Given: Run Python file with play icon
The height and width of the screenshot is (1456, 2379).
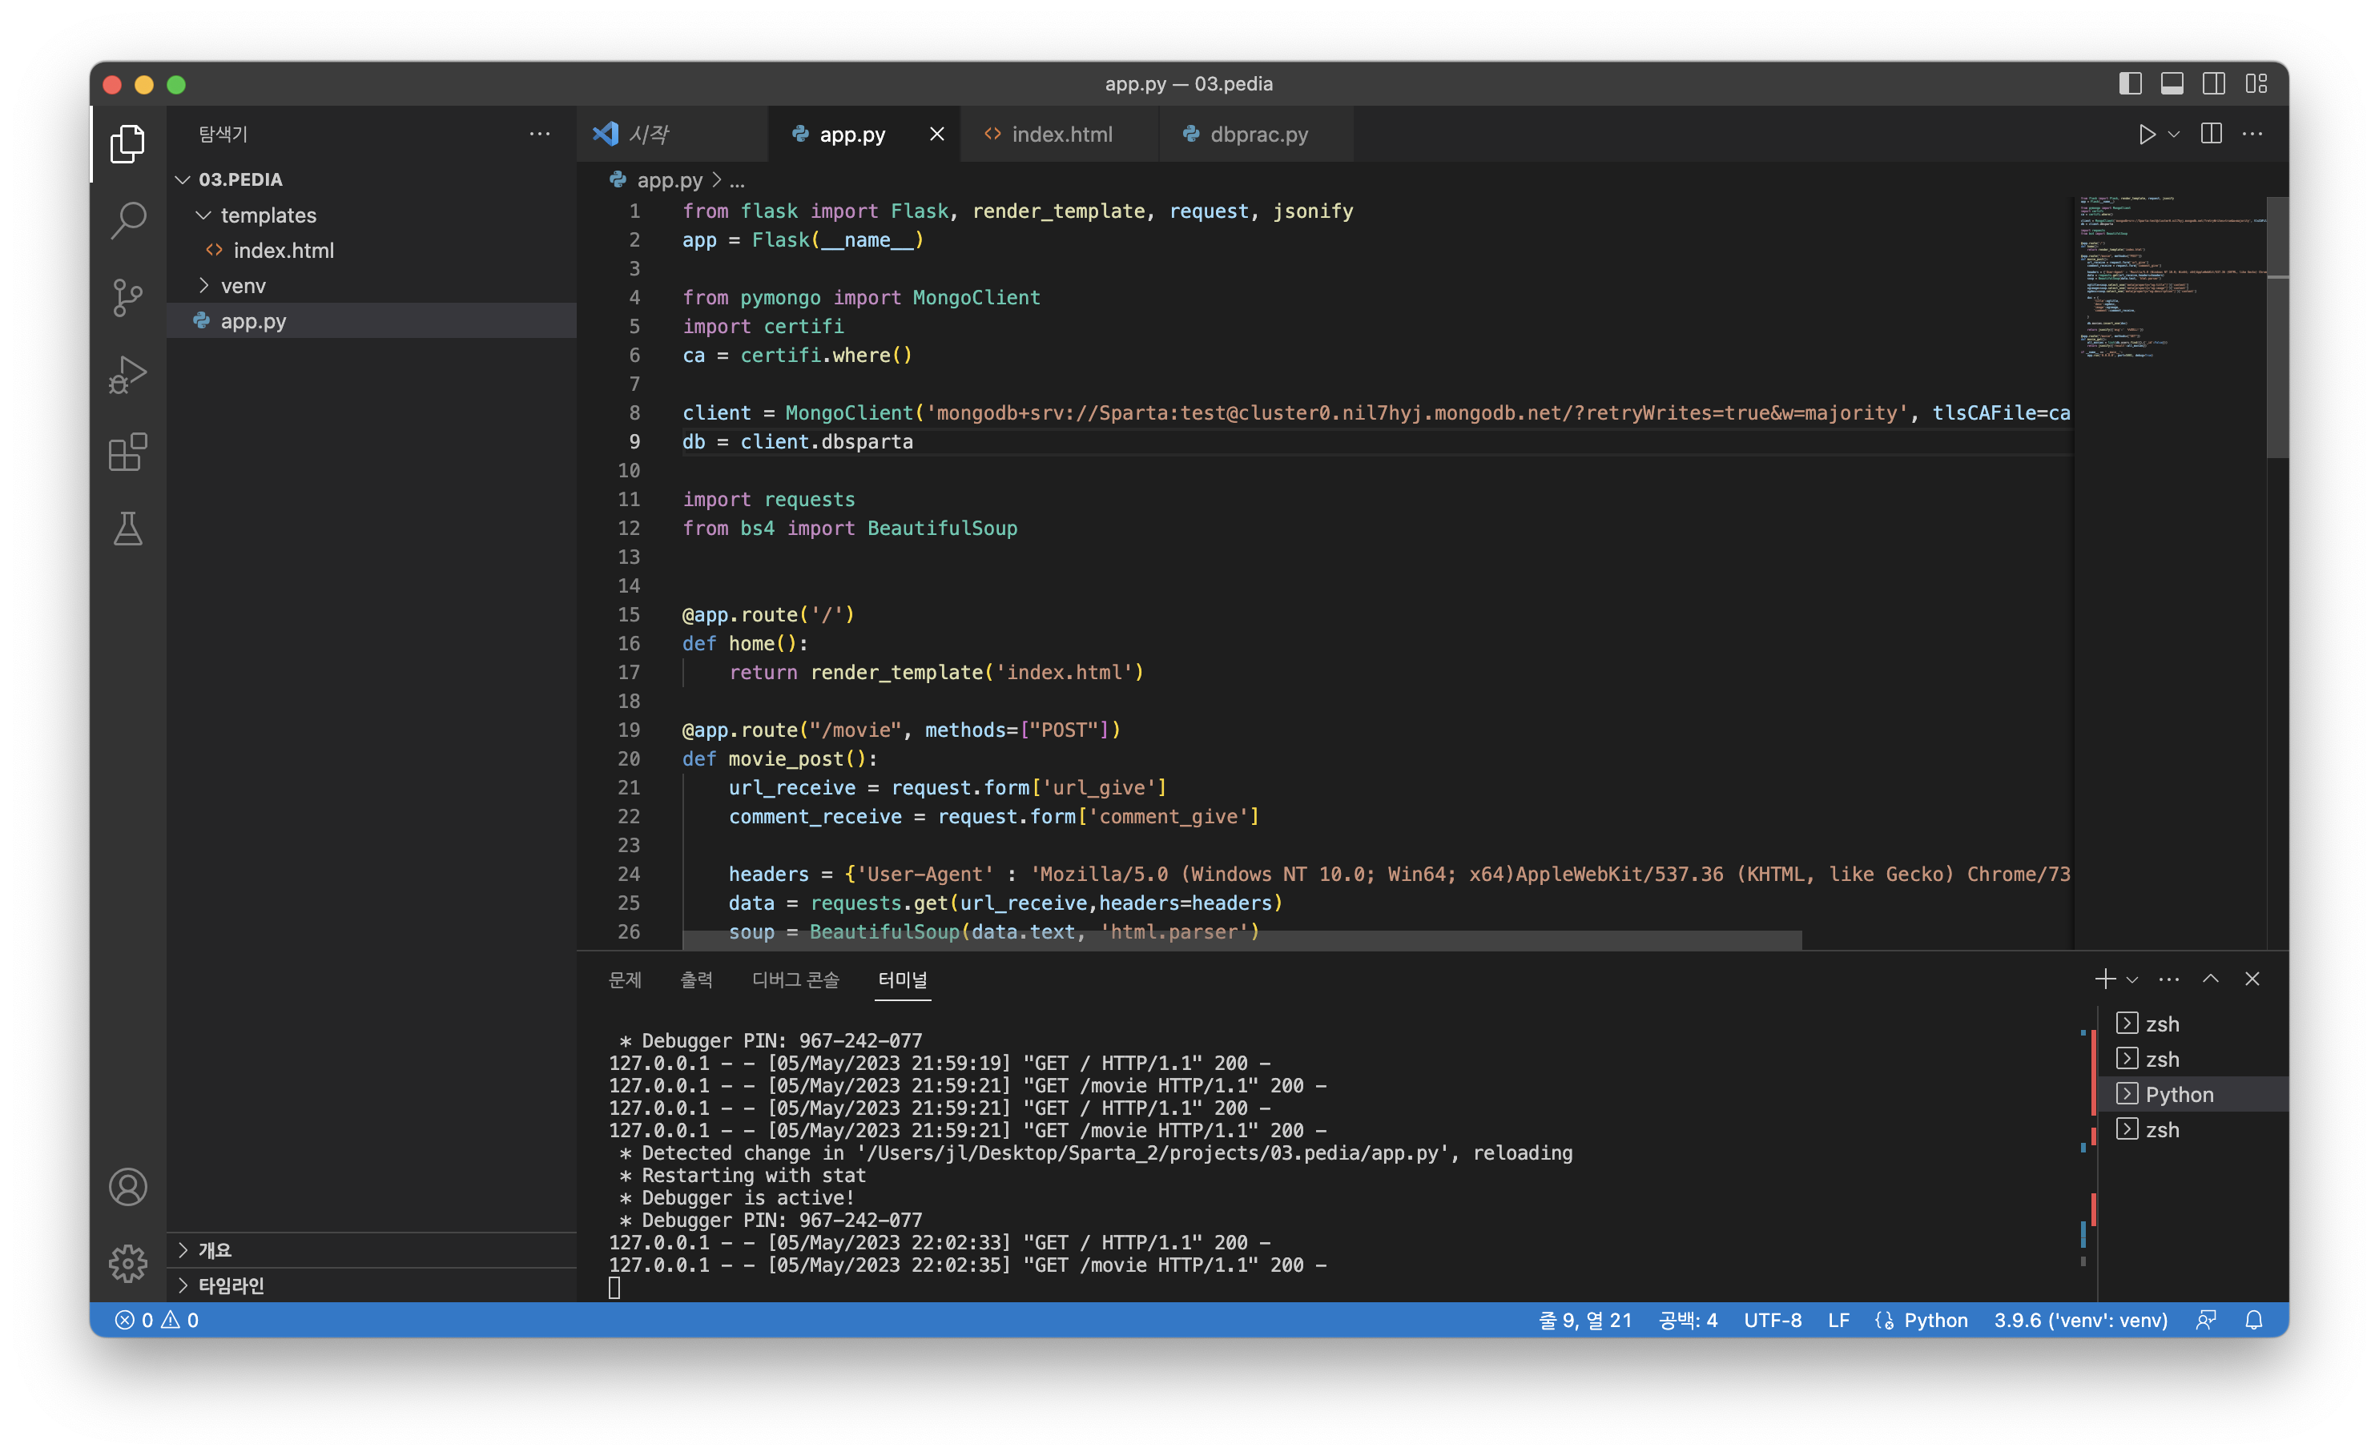Looking at the screenshot, I should pos(2147,135).
